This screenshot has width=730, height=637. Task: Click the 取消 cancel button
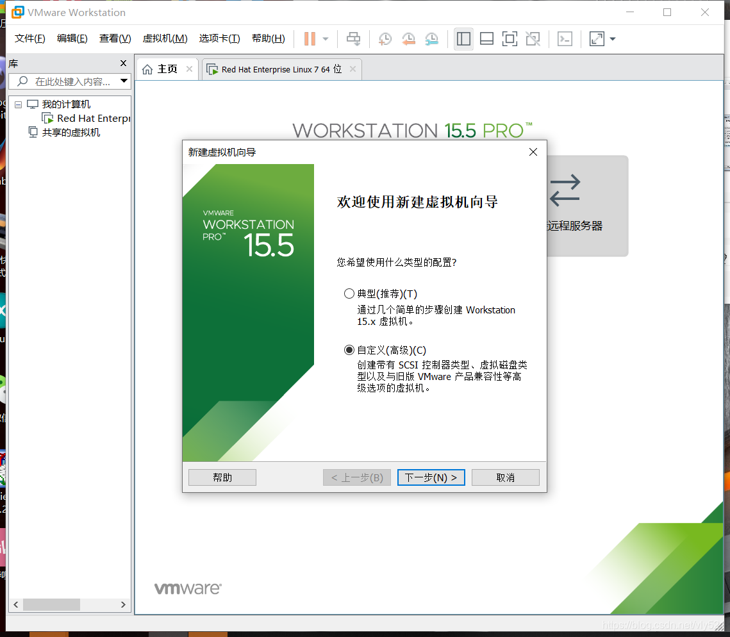point(506,477)
